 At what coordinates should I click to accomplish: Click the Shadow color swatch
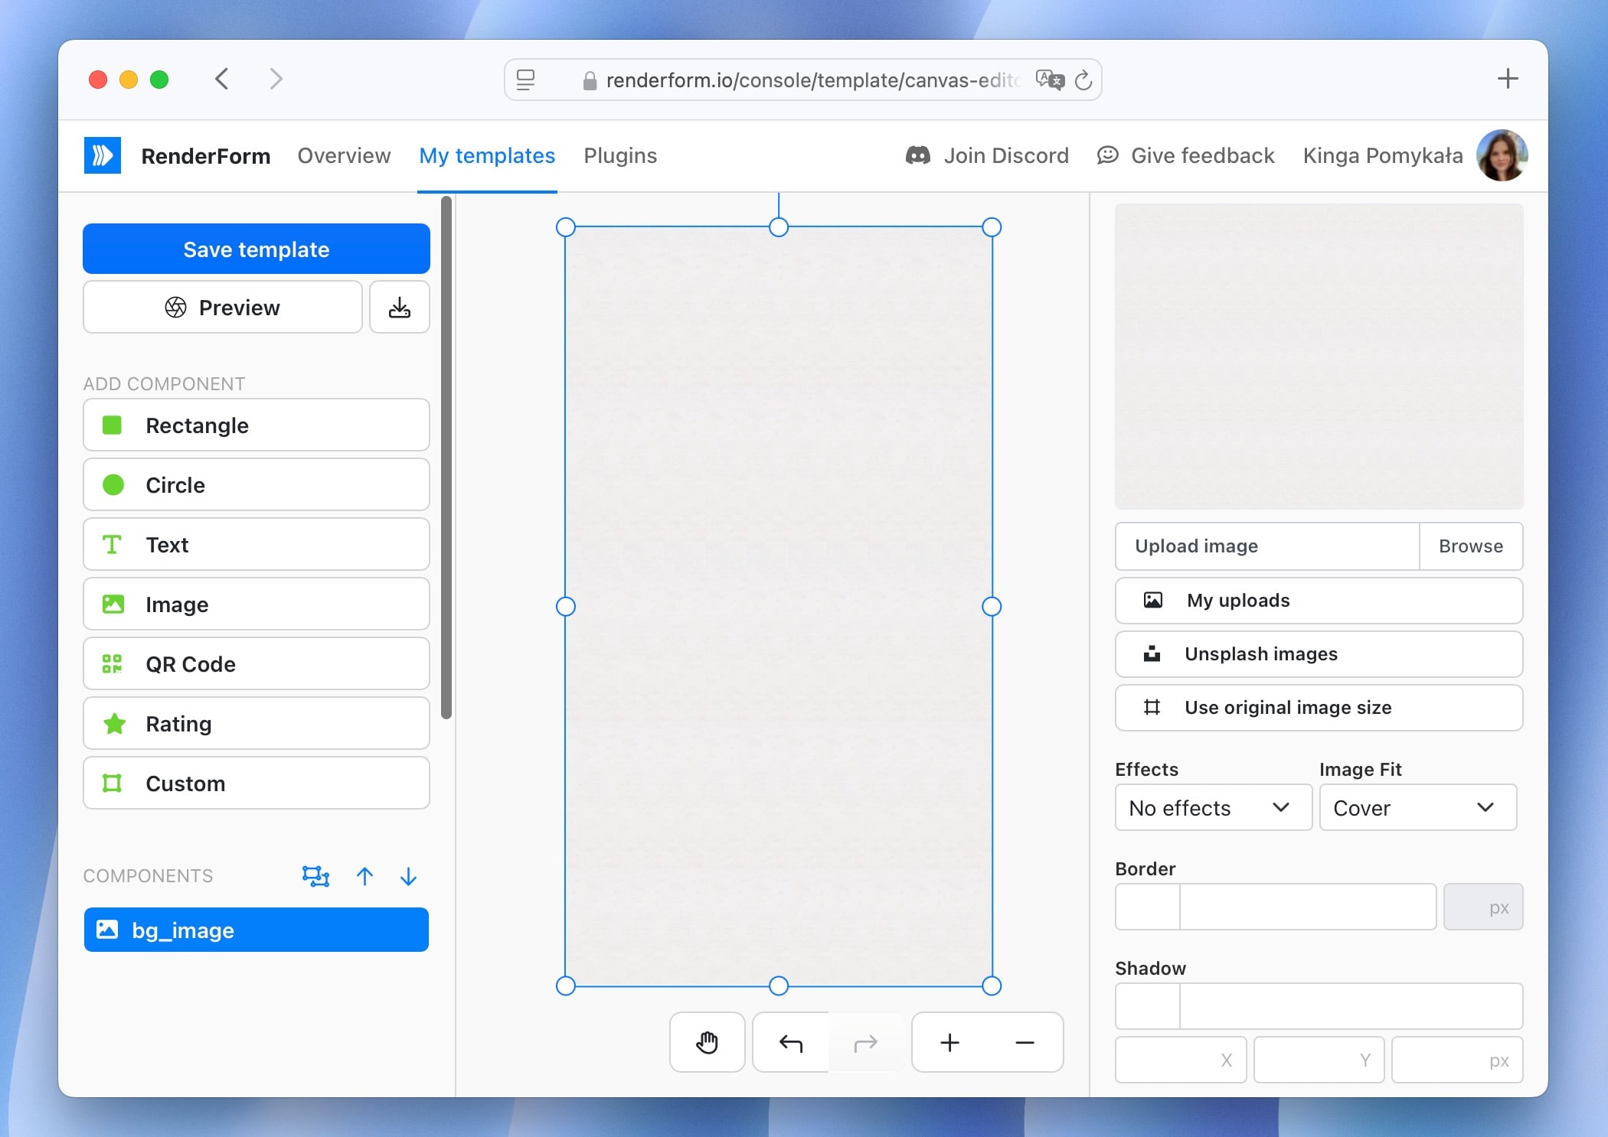point(1148,1006)
